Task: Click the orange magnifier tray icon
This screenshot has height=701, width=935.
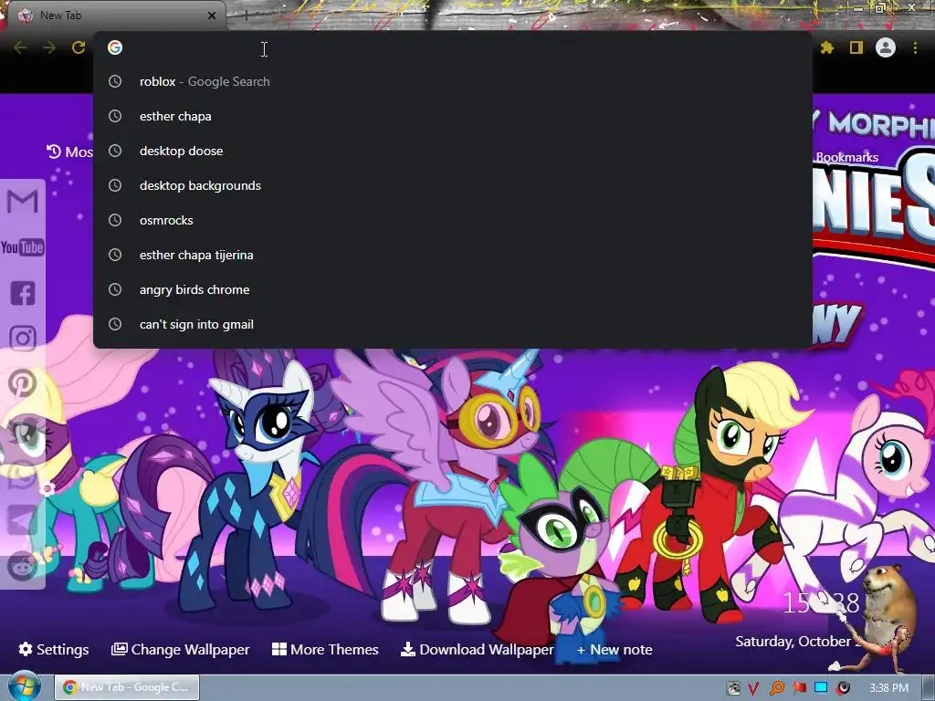Action: 776,688
